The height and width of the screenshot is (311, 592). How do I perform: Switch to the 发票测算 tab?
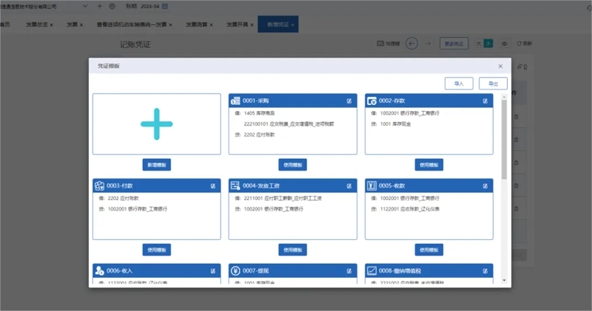196,24
